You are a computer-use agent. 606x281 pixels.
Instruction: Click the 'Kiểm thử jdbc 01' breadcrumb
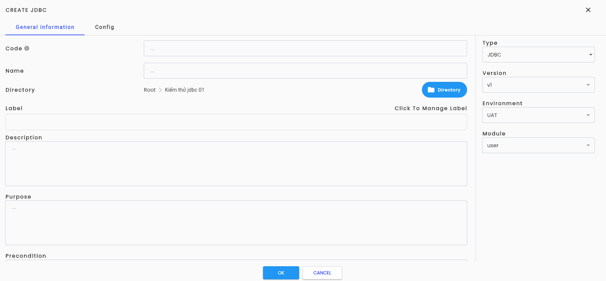pyautogui.click(x=184, y=90)
